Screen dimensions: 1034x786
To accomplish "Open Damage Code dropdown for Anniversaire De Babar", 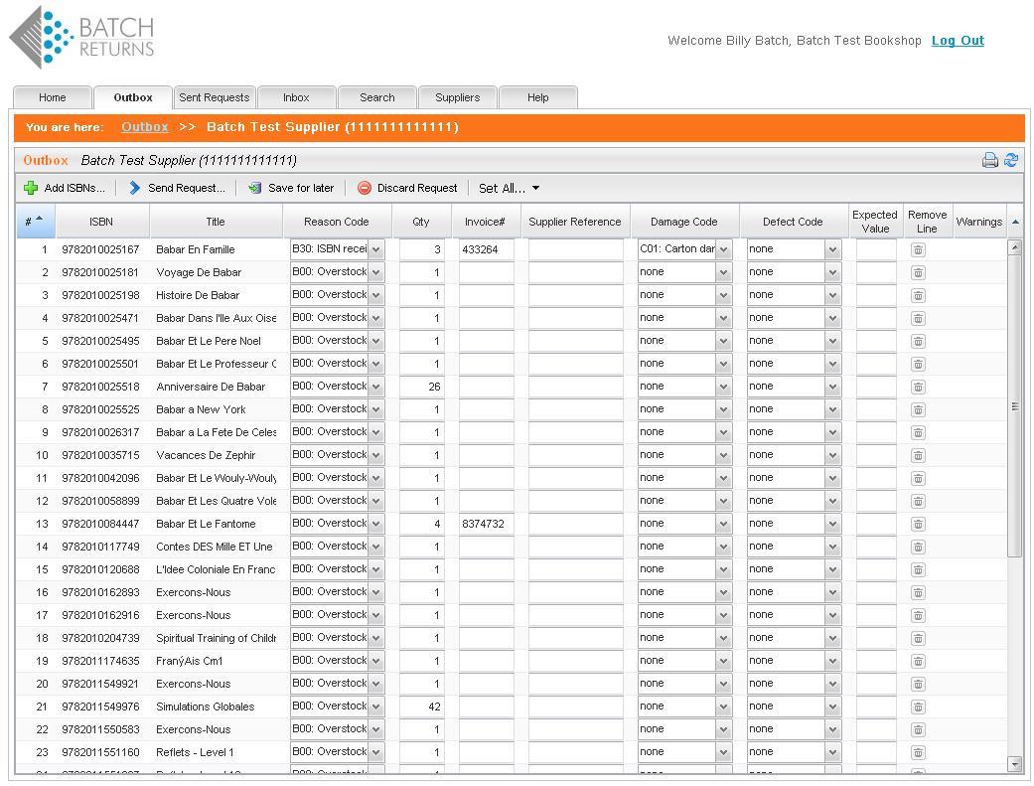I will tap(723, 387).
